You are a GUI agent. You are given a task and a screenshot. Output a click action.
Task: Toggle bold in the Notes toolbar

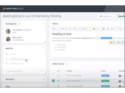point(62,29)
